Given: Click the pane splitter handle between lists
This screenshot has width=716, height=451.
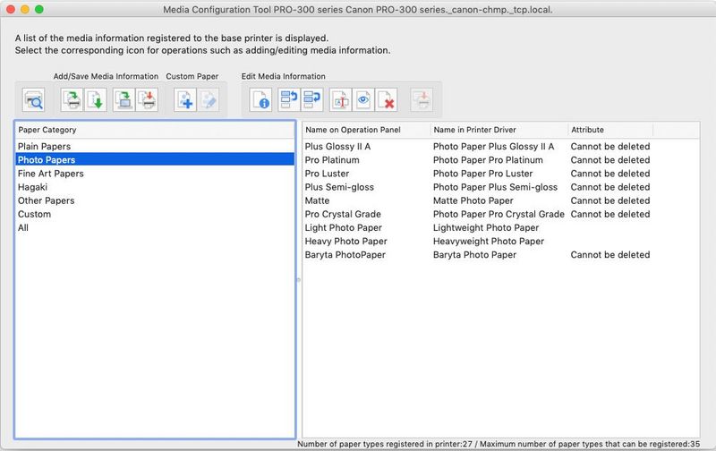Looking at the screenshot, I should 299,280.
